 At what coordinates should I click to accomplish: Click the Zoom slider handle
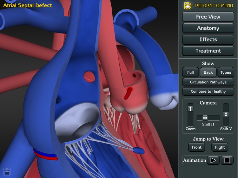click(x=190, y=109)
